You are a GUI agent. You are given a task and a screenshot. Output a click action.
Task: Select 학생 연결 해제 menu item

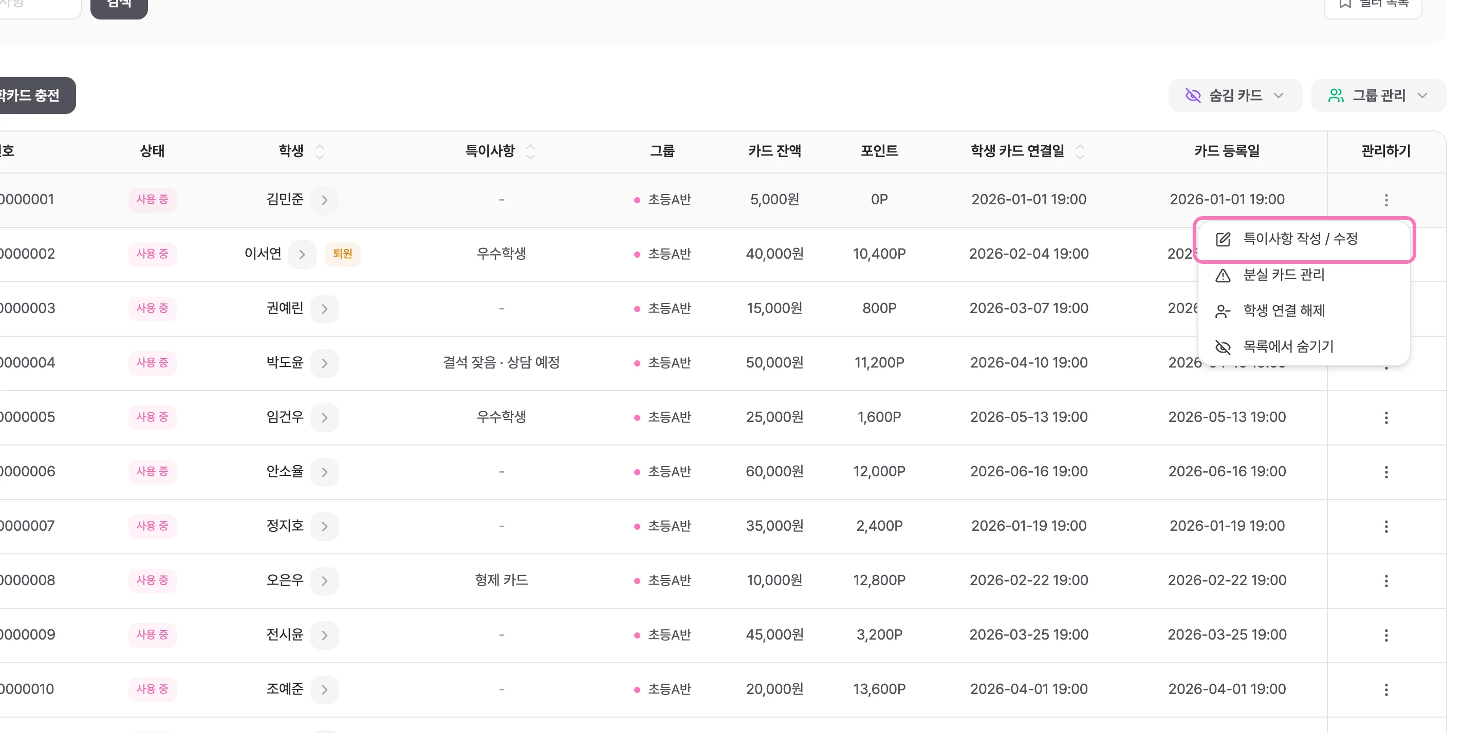coord(1304,311)
